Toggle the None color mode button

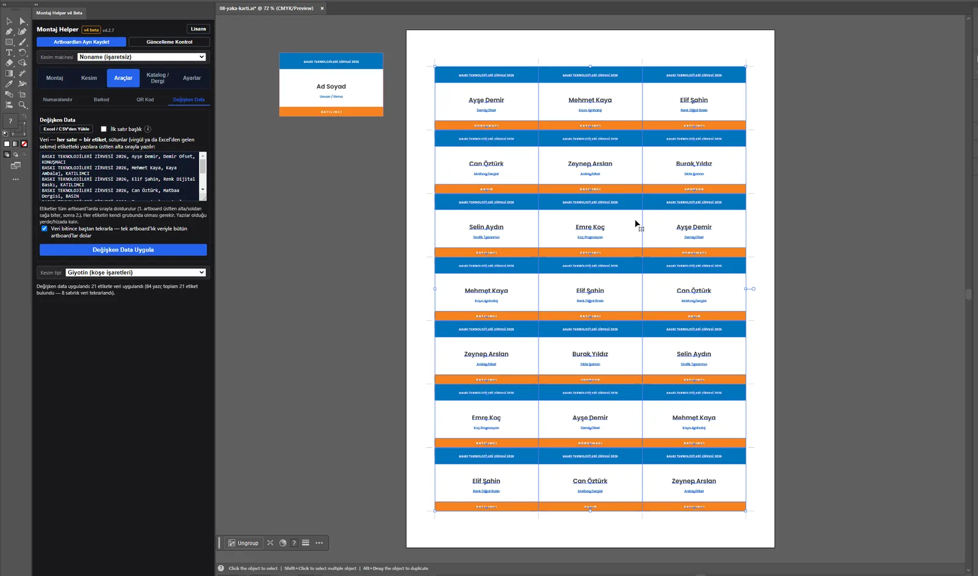point(24,144)
